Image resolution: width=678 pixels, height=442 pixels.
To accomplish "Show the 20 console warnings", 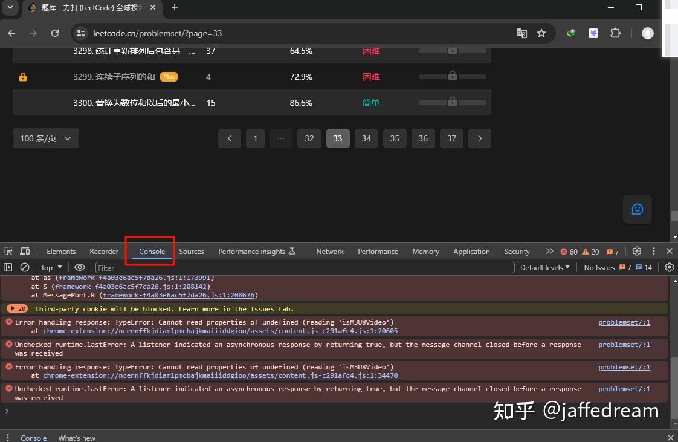I will 590,251.
